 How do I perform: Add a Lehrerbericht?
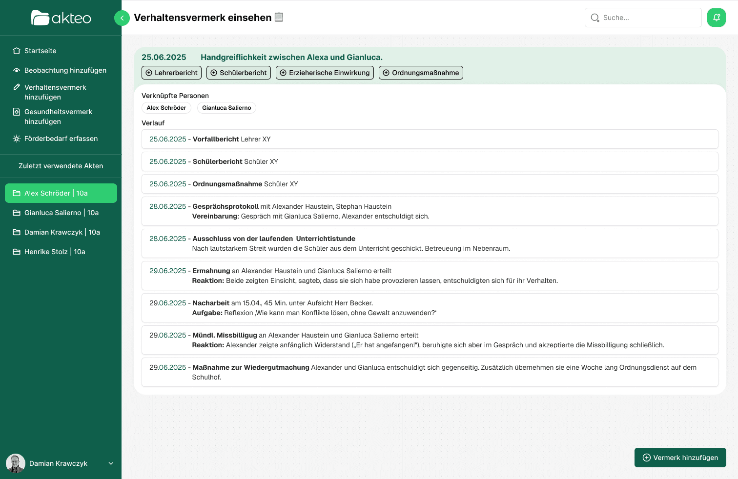(x=171, y=73)
